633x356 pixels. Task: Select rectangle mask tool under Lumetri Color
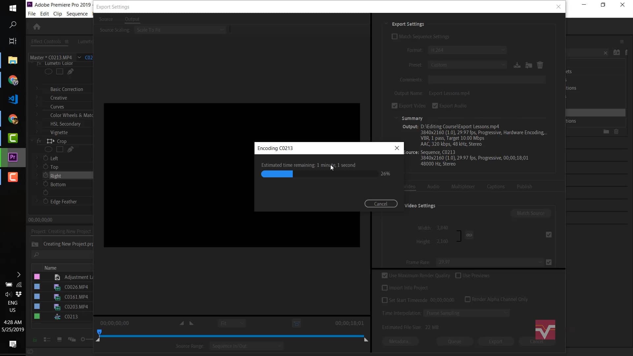coord(60,72)
